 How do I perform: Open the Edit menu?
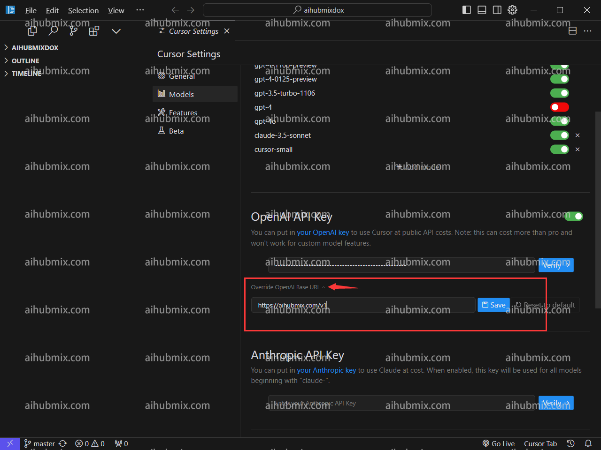[x=52, y=10]
